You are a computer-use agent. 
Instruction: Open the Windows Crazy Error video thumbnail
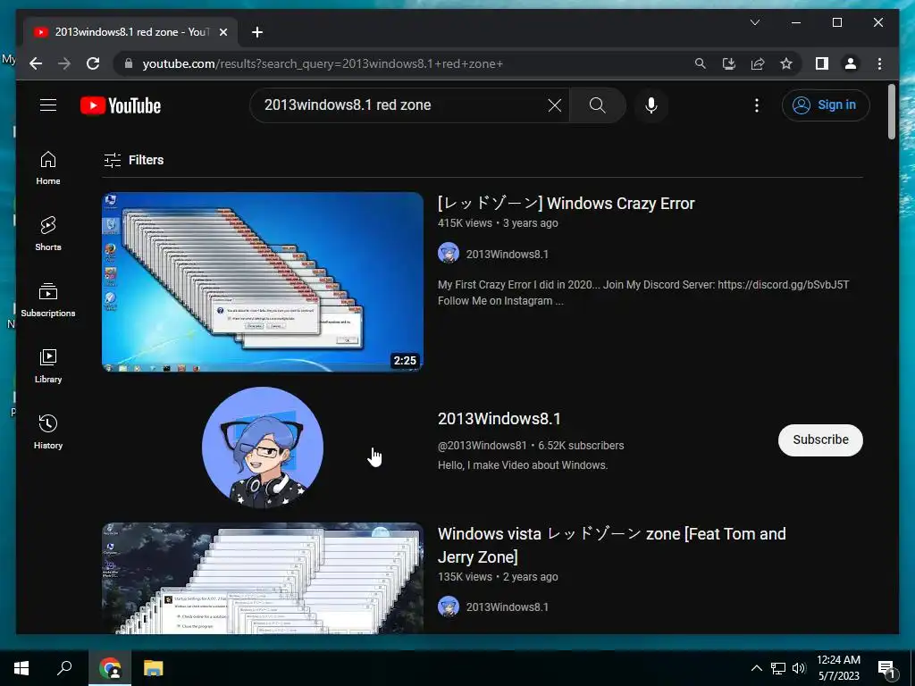(x=263, y=281)
